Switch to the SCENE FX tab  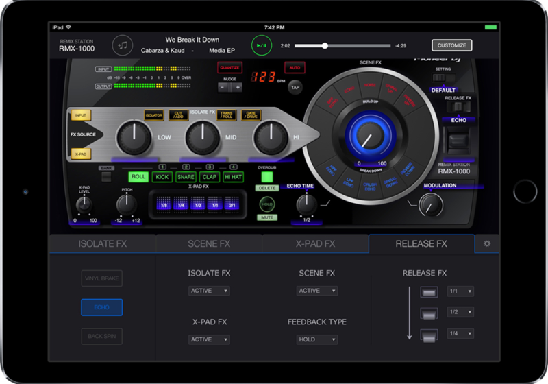[209, 243]
